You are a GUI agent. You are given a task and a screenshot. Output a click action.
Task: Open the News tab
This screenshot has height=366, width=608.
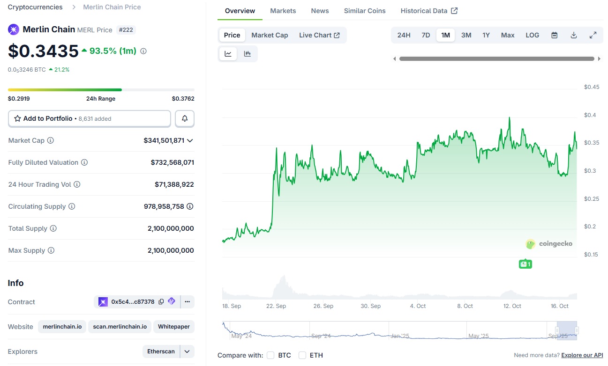320,11
